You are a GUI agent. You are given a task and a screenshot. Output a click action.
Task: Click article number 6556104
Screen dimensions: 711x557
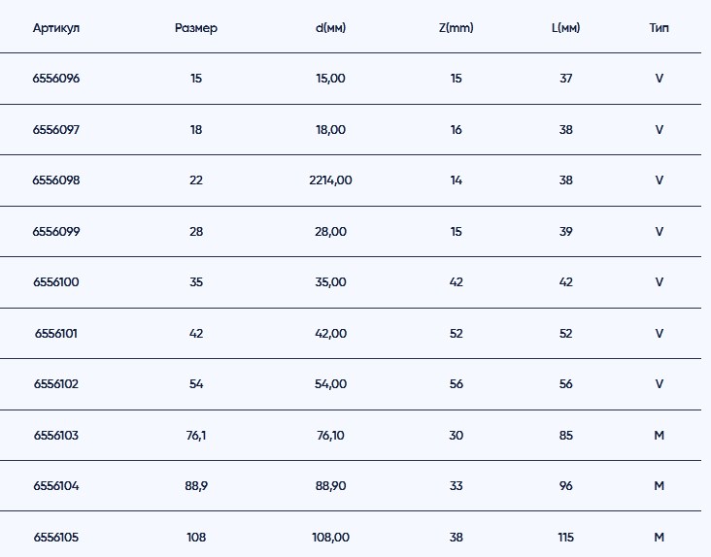(x=56, y=486)
